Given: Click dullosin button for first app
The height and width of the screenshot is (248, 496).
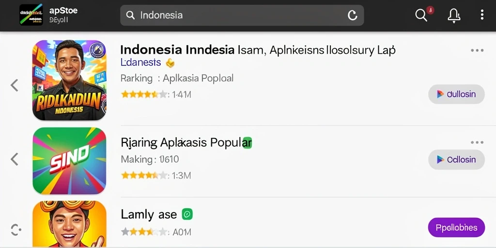Looking at the screenshot, I should [456, 94].
